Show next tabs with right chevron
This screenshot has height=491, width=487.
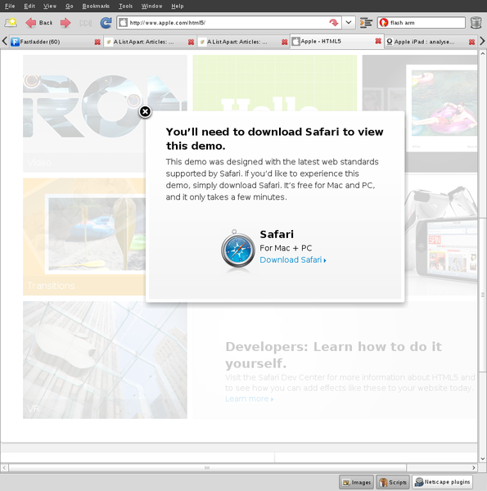click(x=482, y=41)
